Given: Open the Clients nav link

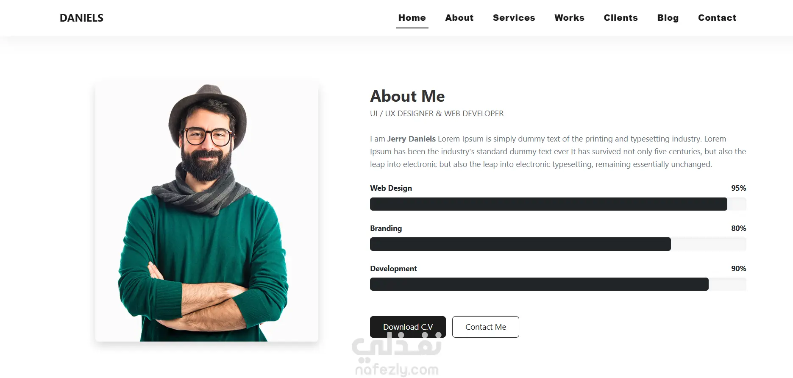Looking at the screenshot, I should click(621, 18).
